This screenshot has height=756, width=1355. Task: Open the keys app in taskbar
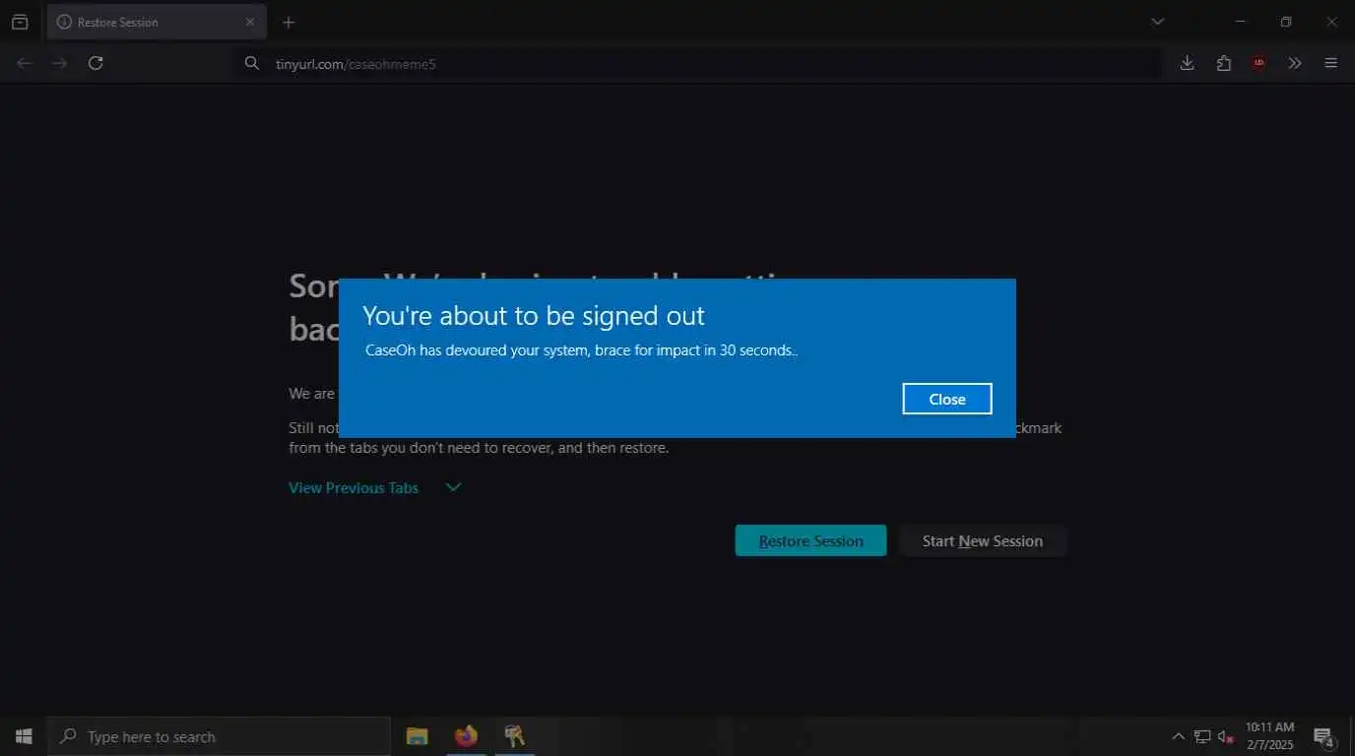click(514, 736)
